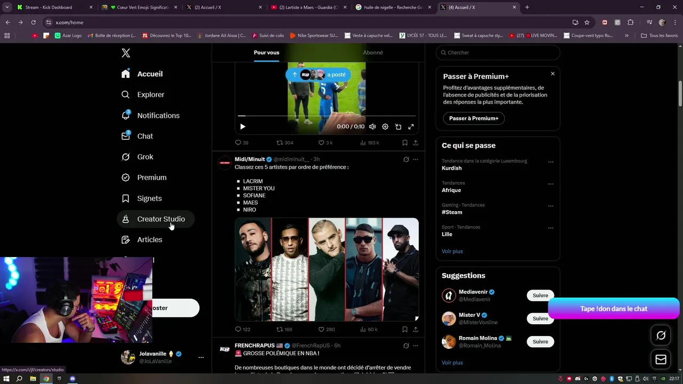Open Jolavanille account menu dots

coord(201,357)
